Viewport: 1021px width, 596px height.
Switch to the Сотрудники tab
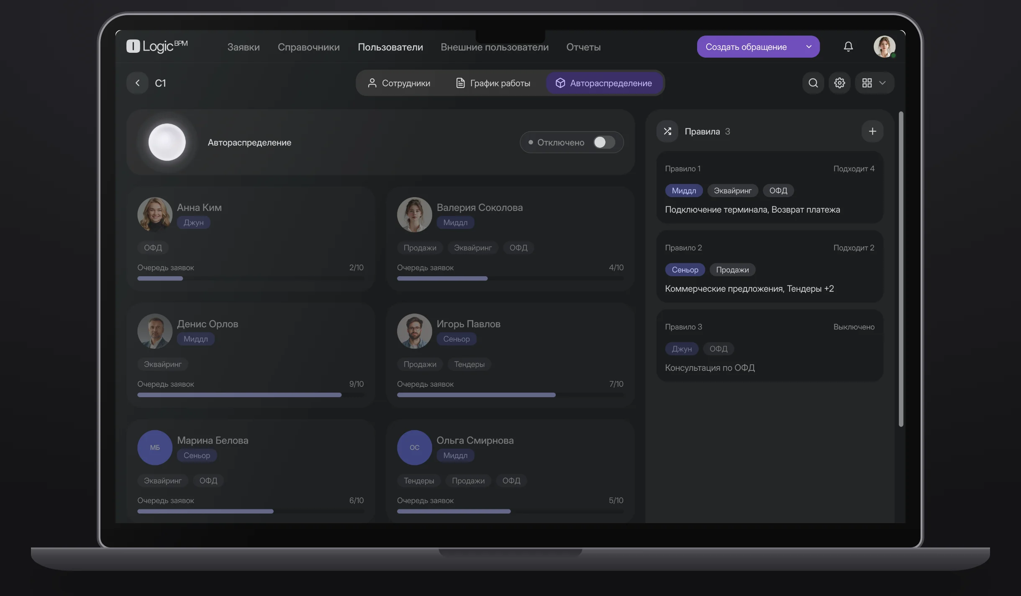tap(399, 83)
